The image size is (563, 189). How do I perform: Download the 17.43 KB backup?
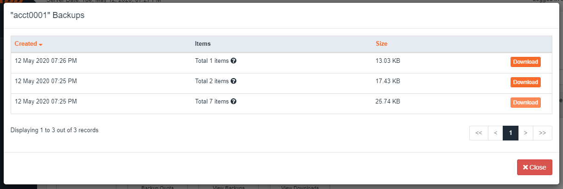pyautogui.click(x=525, y=82)
